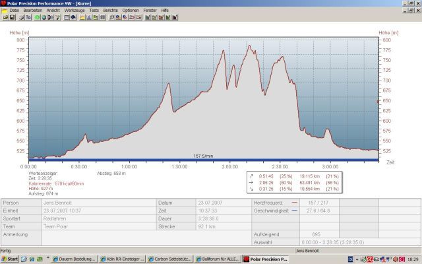Click the red Herzfrequenz line color swatch
This screenshot has height=264, width=422.
pyautogui.click(x=293, y=203)
